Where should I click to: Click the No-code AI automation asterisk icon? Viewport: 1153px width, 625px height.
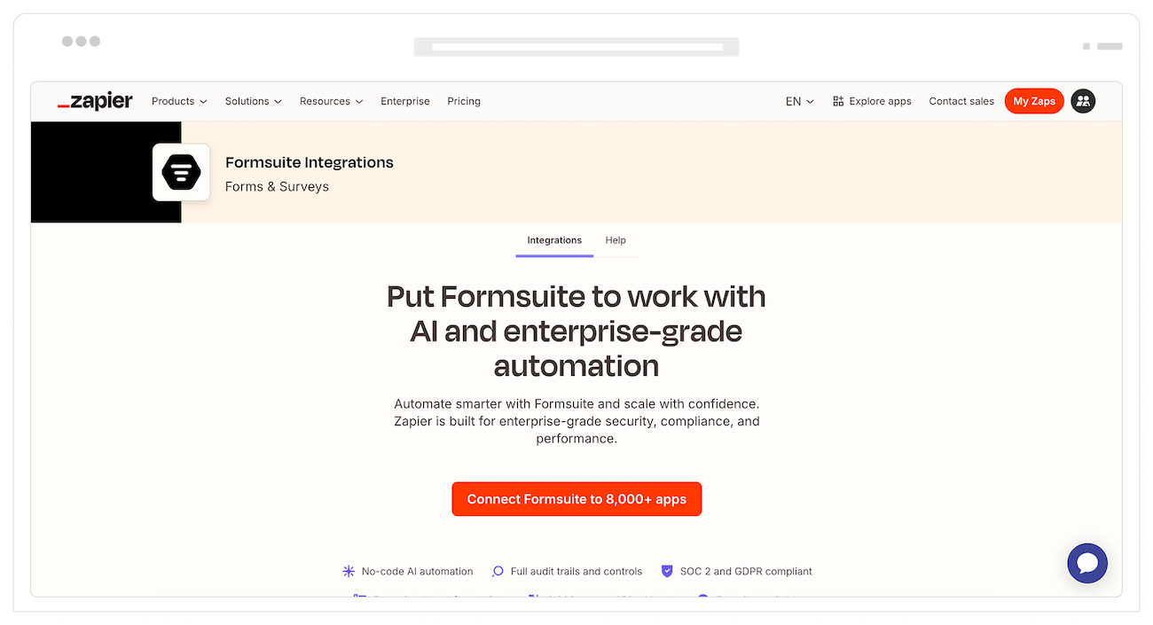(349, 572)
